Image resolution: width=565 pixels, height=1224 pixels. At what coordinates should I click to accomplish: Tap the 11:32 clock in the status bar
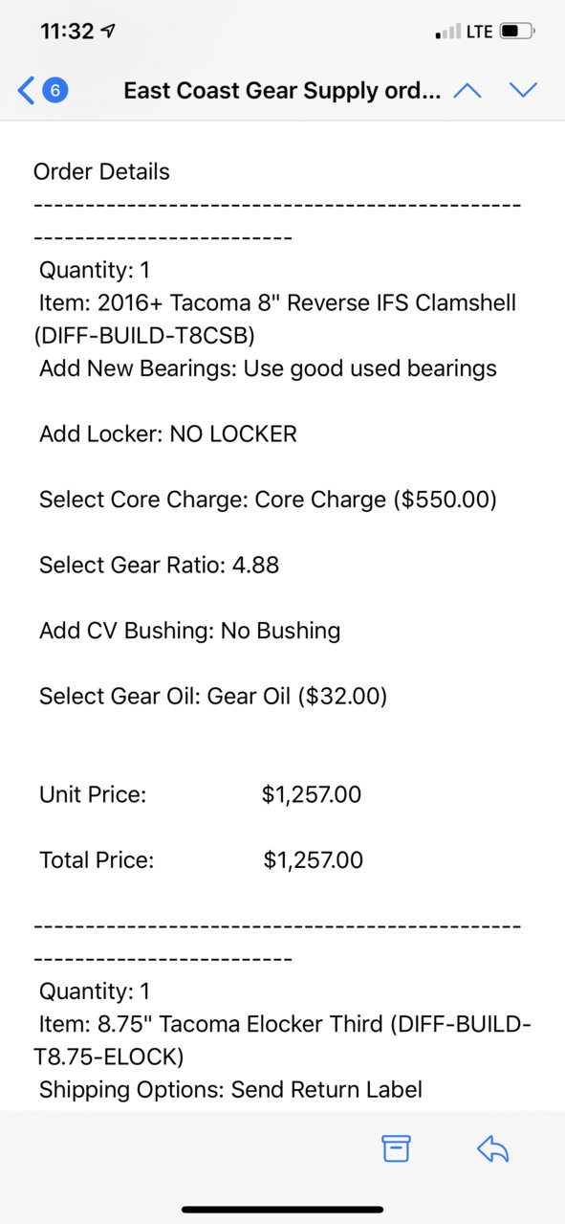tap(68, 32)
